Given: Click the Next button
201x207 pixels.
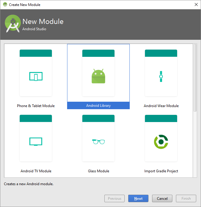Looking at the screenshot, I should (138, 198).
